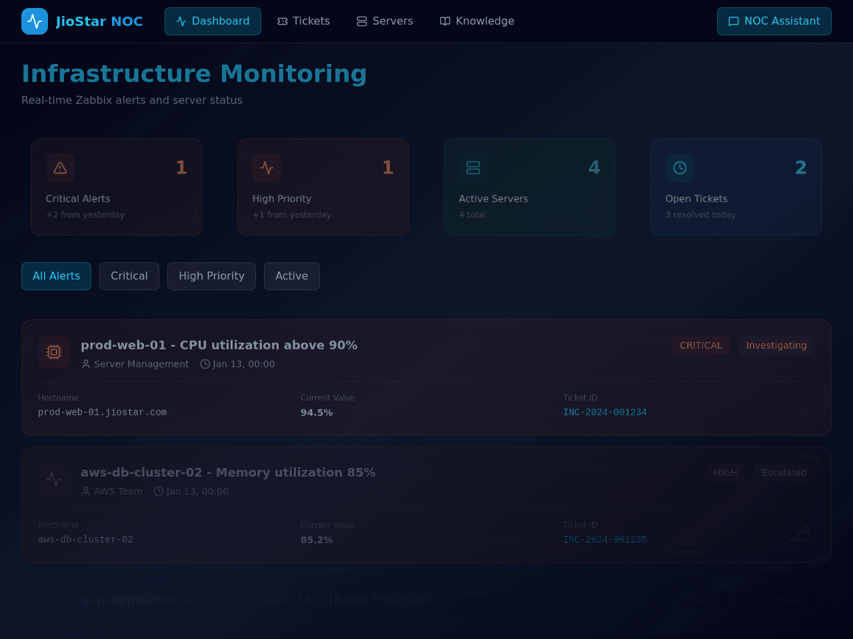This screenshot has width=853, height=639.
Task: Click the HIGH severity badge
Action: tap(726, 473)
